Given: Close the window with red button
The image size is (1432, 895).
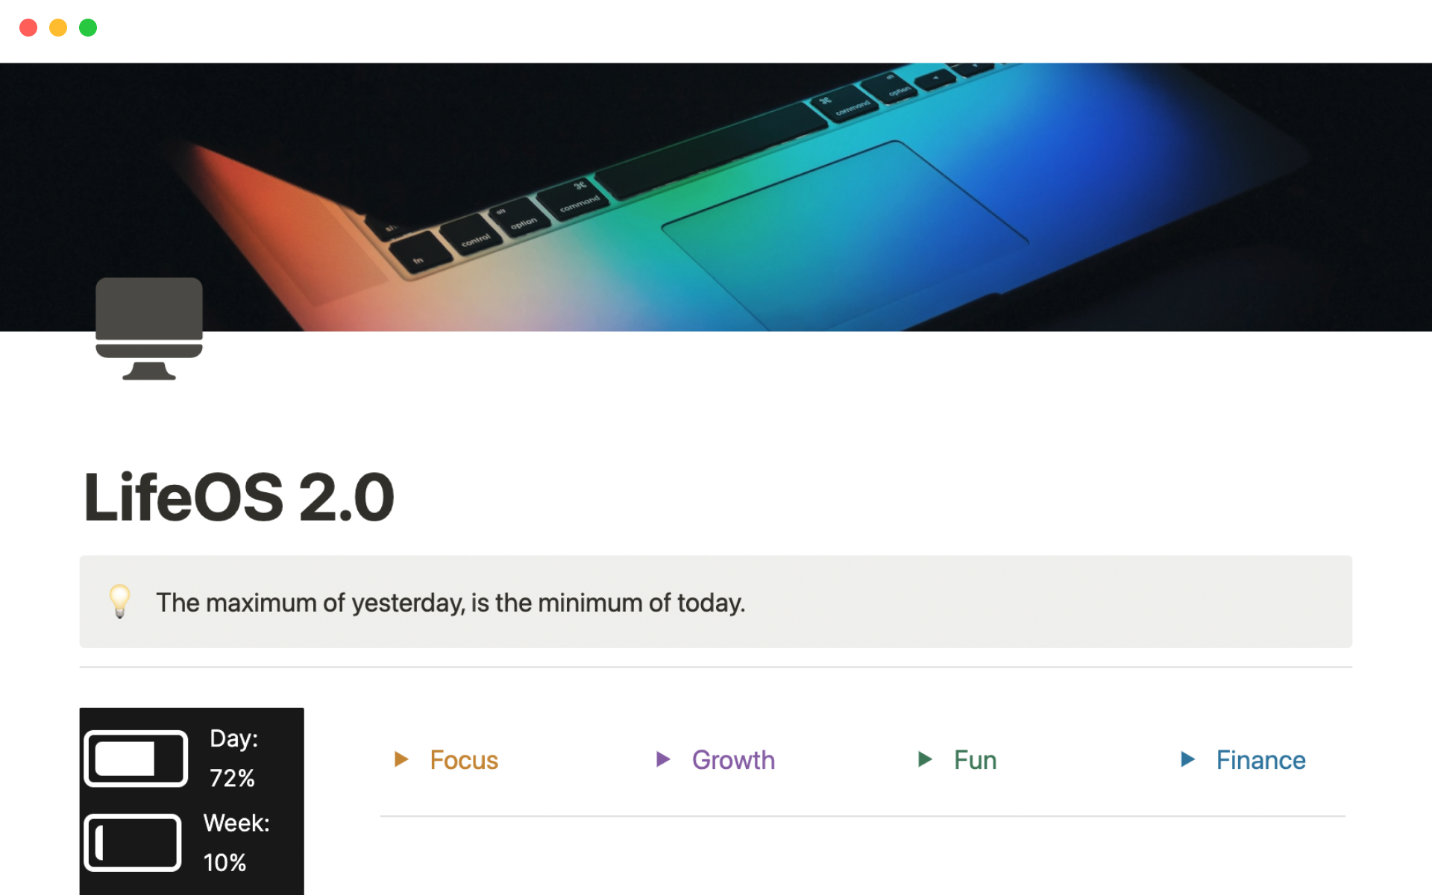Looking at the screenshot, I should [x=28, y=28].
